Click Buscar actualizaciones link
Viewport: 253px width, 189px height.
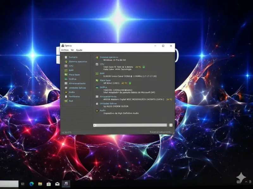(161, 132)
